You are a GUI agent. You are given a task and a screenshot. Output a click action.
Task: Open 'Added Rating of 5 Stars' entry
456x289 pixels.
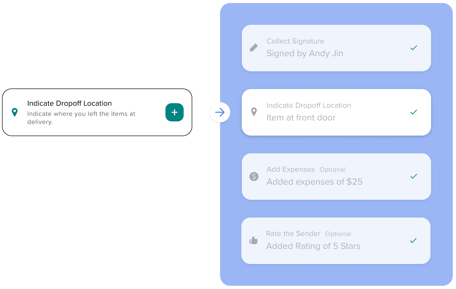click(x=313, y=246)
